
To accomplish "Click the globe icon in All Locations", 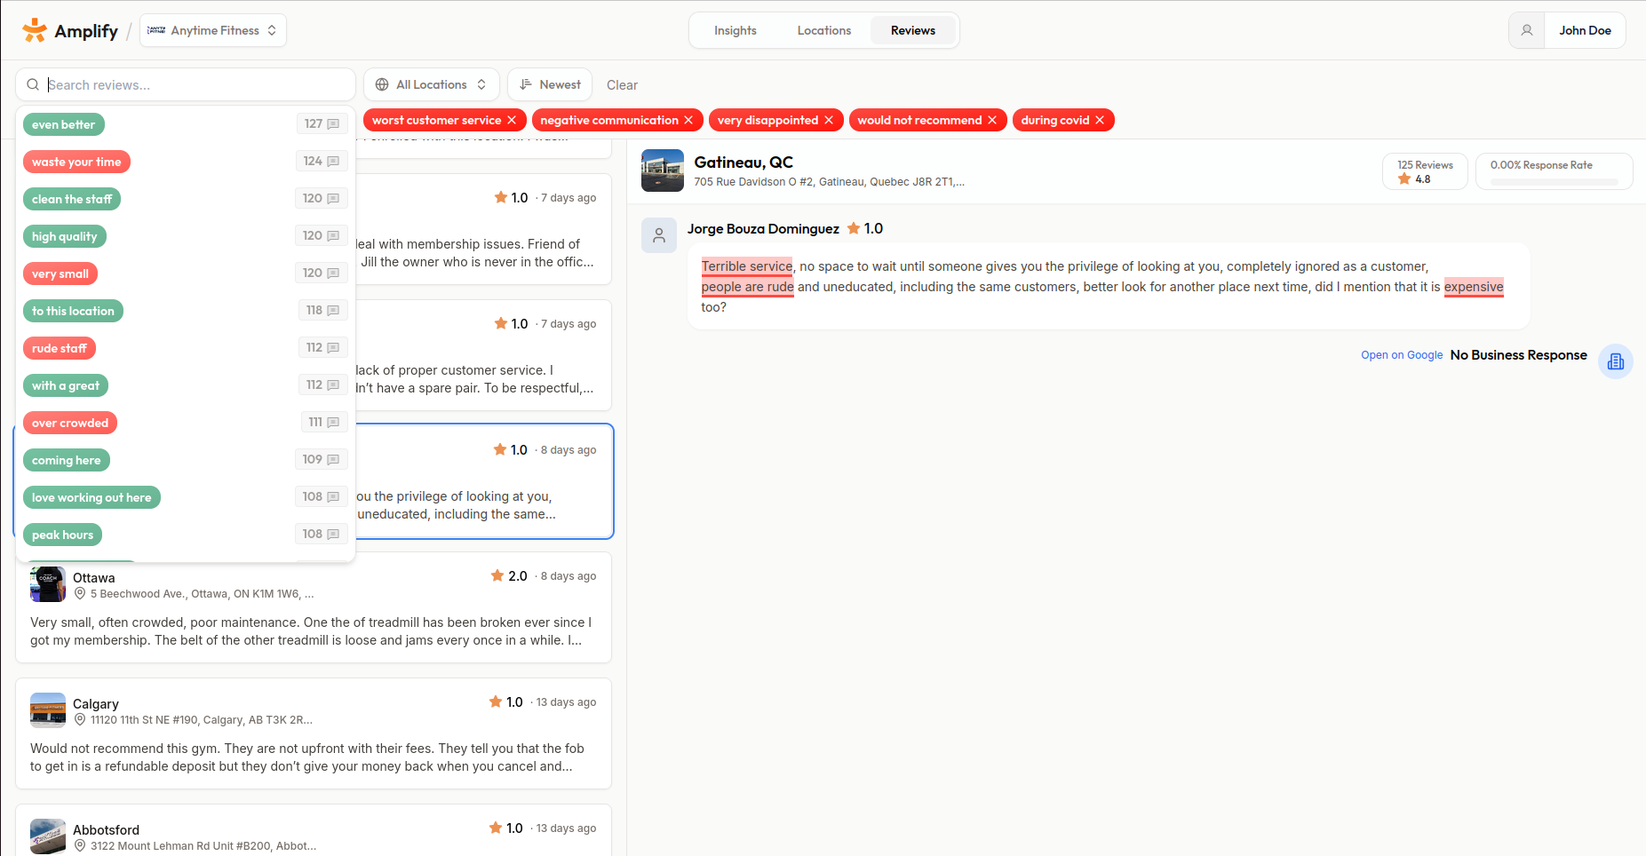I will point(382,84).
